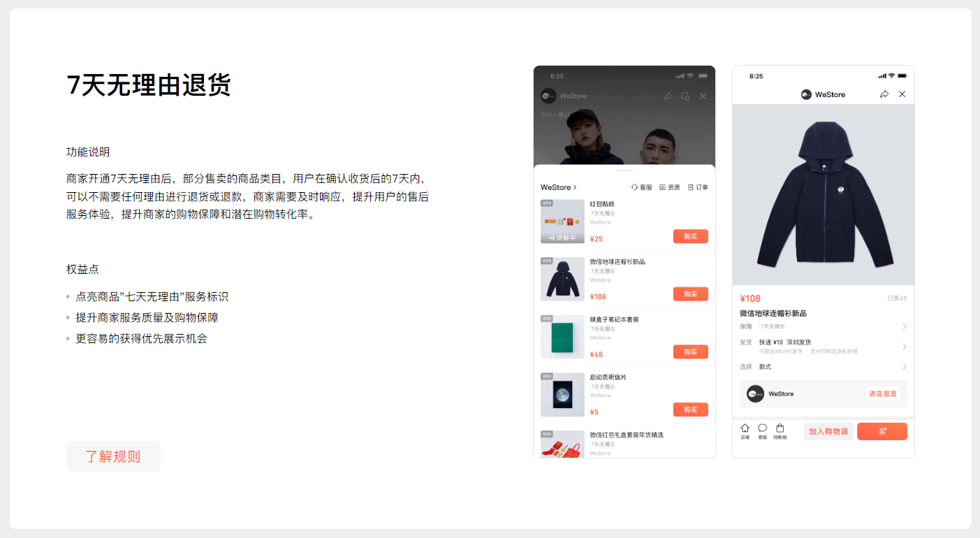The image size is (980, 538).
Task: Select the 绿盒子笔记本套装 product thumbnail
Action: (562, 337)
